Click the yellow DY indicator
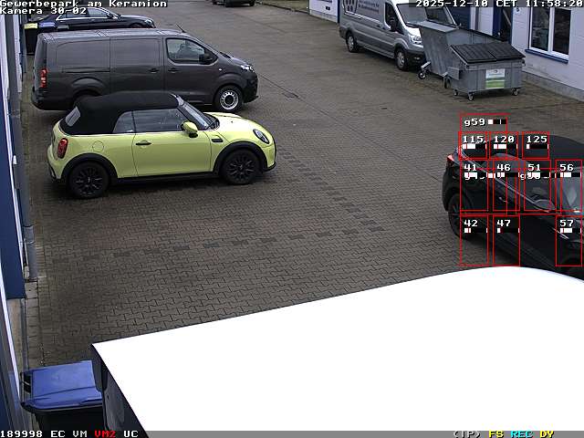 click(547, 433)
